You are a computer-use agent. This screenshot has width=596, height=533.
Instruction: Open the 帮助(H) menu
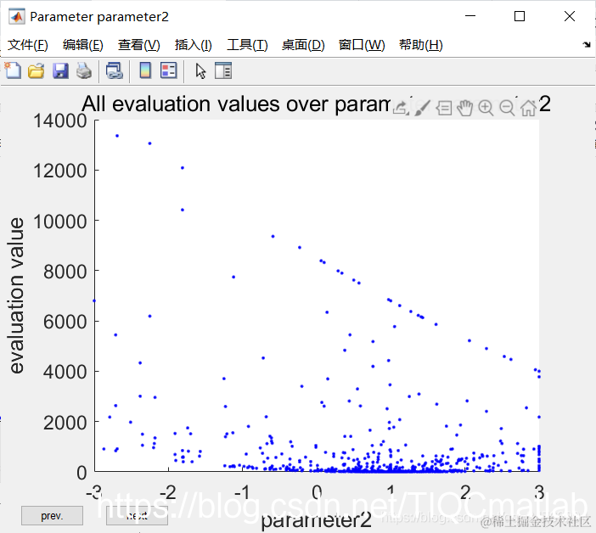[x=421, y=45]
